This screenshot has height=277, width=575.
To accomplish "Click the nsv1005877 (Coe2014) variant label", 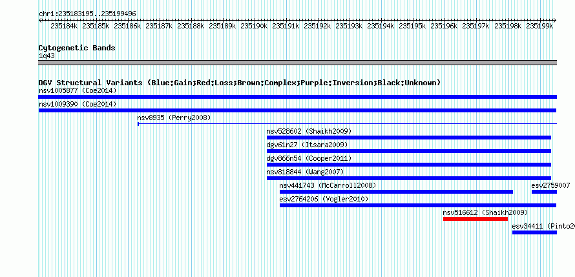I will tap(78, 90).
